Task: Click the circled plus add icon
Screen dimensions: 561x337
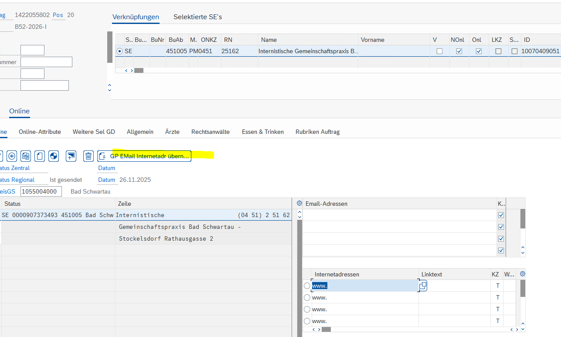Action: [12, 156]
